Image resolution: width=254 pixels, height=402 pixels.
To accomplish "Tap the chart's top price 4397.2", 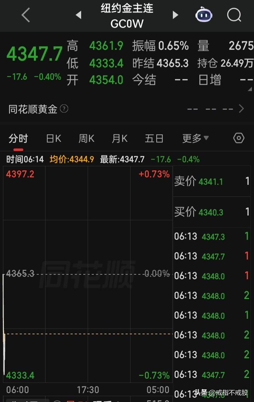I will (20, 174).
